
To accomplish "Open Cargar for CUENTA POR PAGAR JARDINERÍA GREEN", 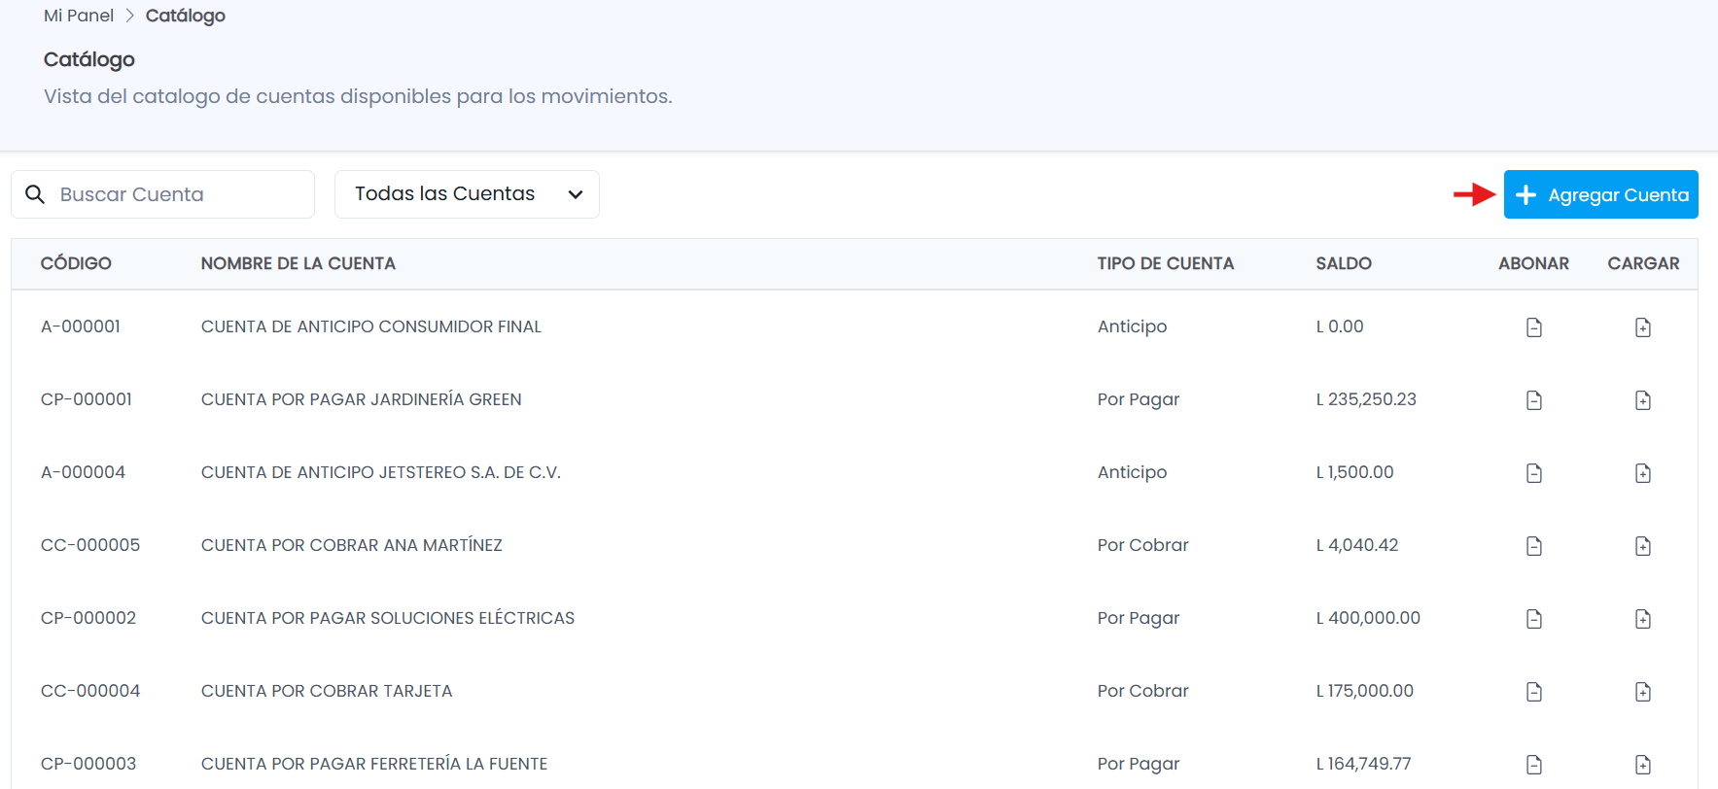I will [1643, 400].
